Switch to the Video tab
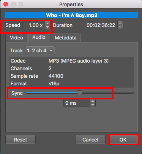Screen dimensions: 142x154 pyautogui.click(x=17, y=38)
